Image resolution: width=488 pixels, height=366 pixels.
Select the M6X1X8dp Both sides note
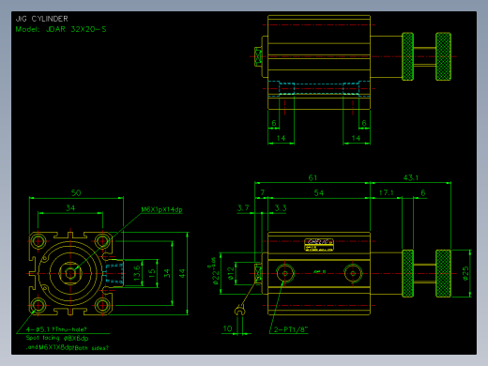[68, 347]
